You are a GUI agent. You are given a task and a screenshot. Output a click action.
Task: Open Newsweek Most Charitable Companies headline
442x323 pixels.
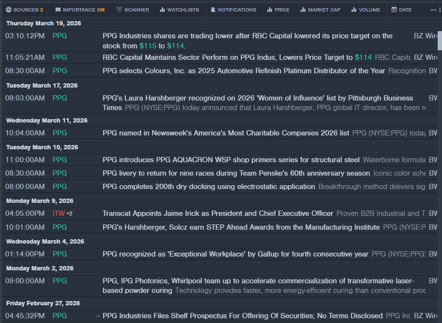point(226,133)
